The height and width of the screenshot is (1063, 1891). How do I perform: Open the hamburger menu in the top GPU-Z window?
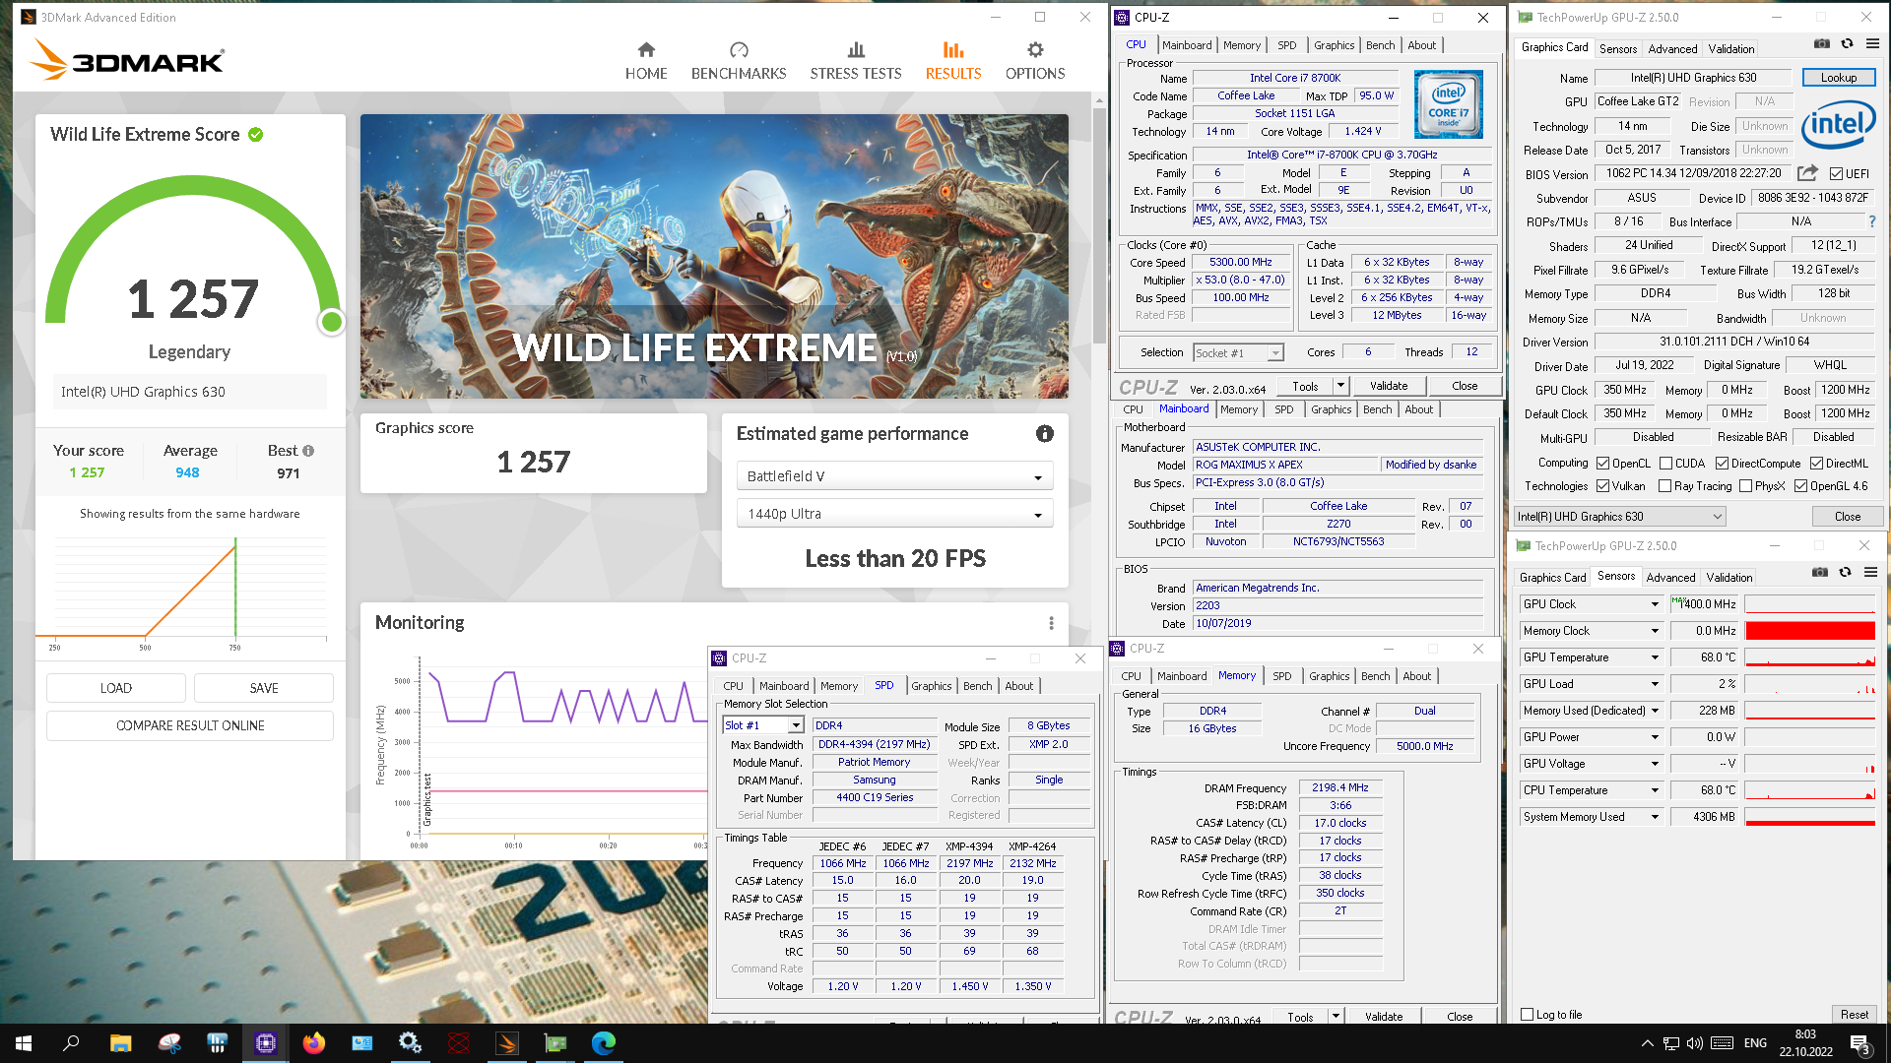coord(1872,44)
